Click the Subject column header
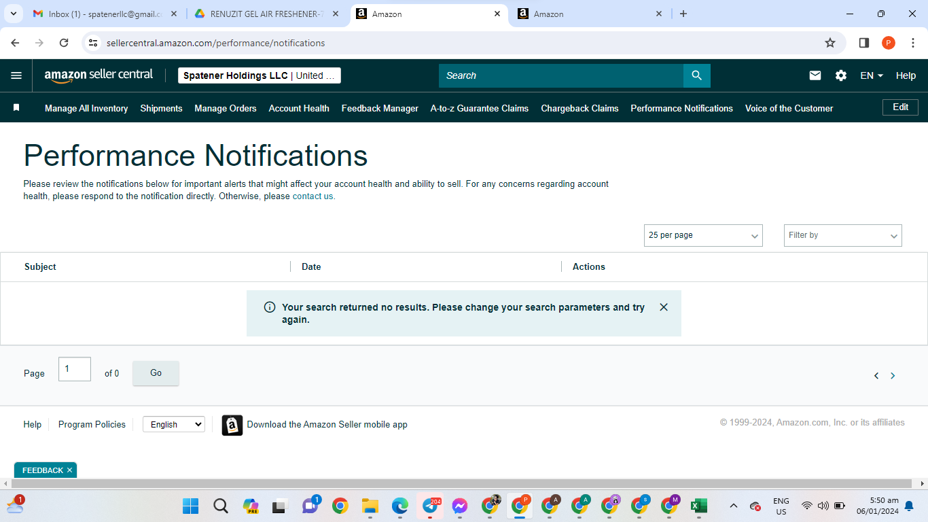 pyautogui.click(x=40, y=266)
